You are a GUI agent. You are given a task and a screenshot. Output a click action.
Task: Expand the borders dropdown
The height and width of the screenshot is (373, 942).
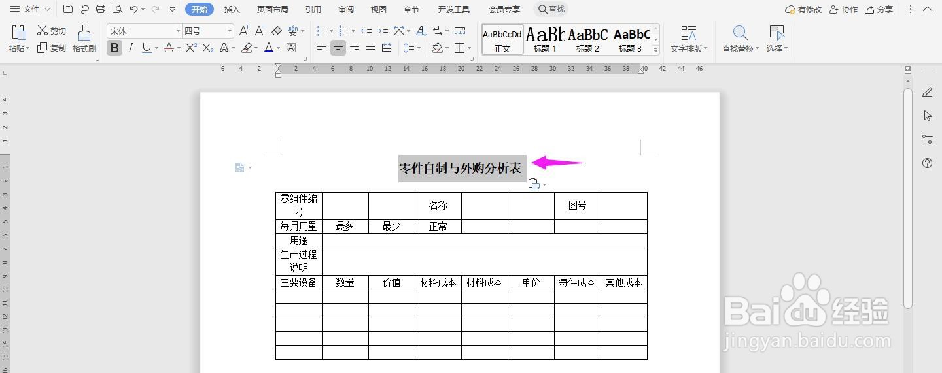click(469, 48)
